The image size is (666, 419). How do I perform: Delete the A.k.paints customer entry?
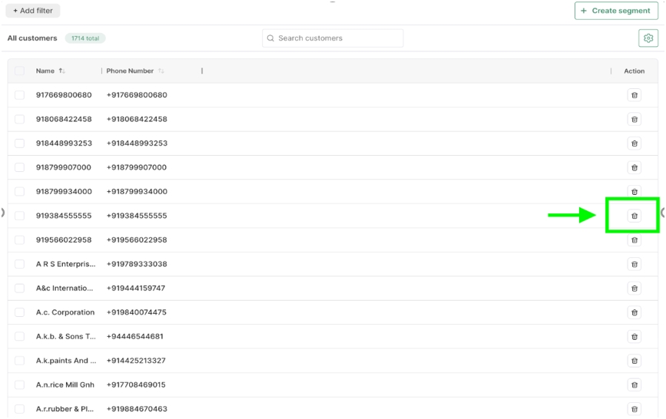tap(634, 361)
